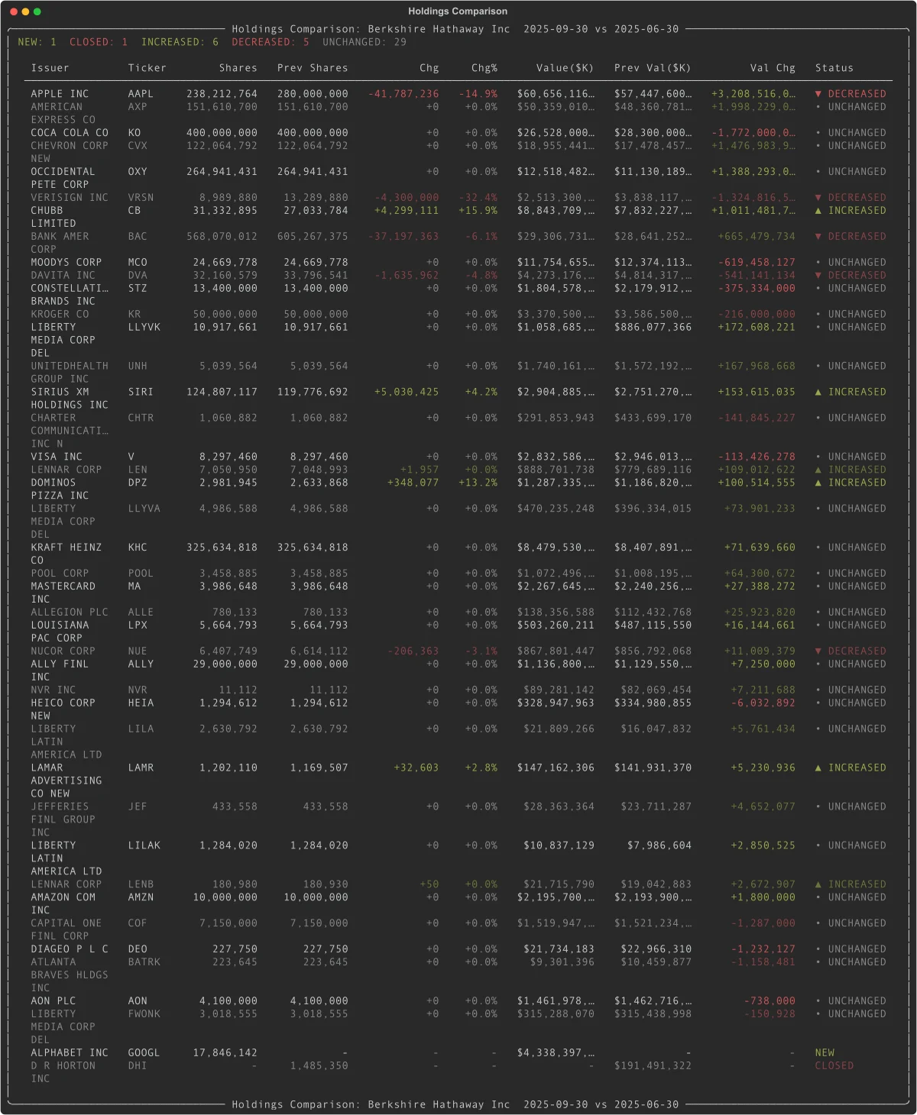Click the +5,030,425 share change value

click(x=407, y=393)
